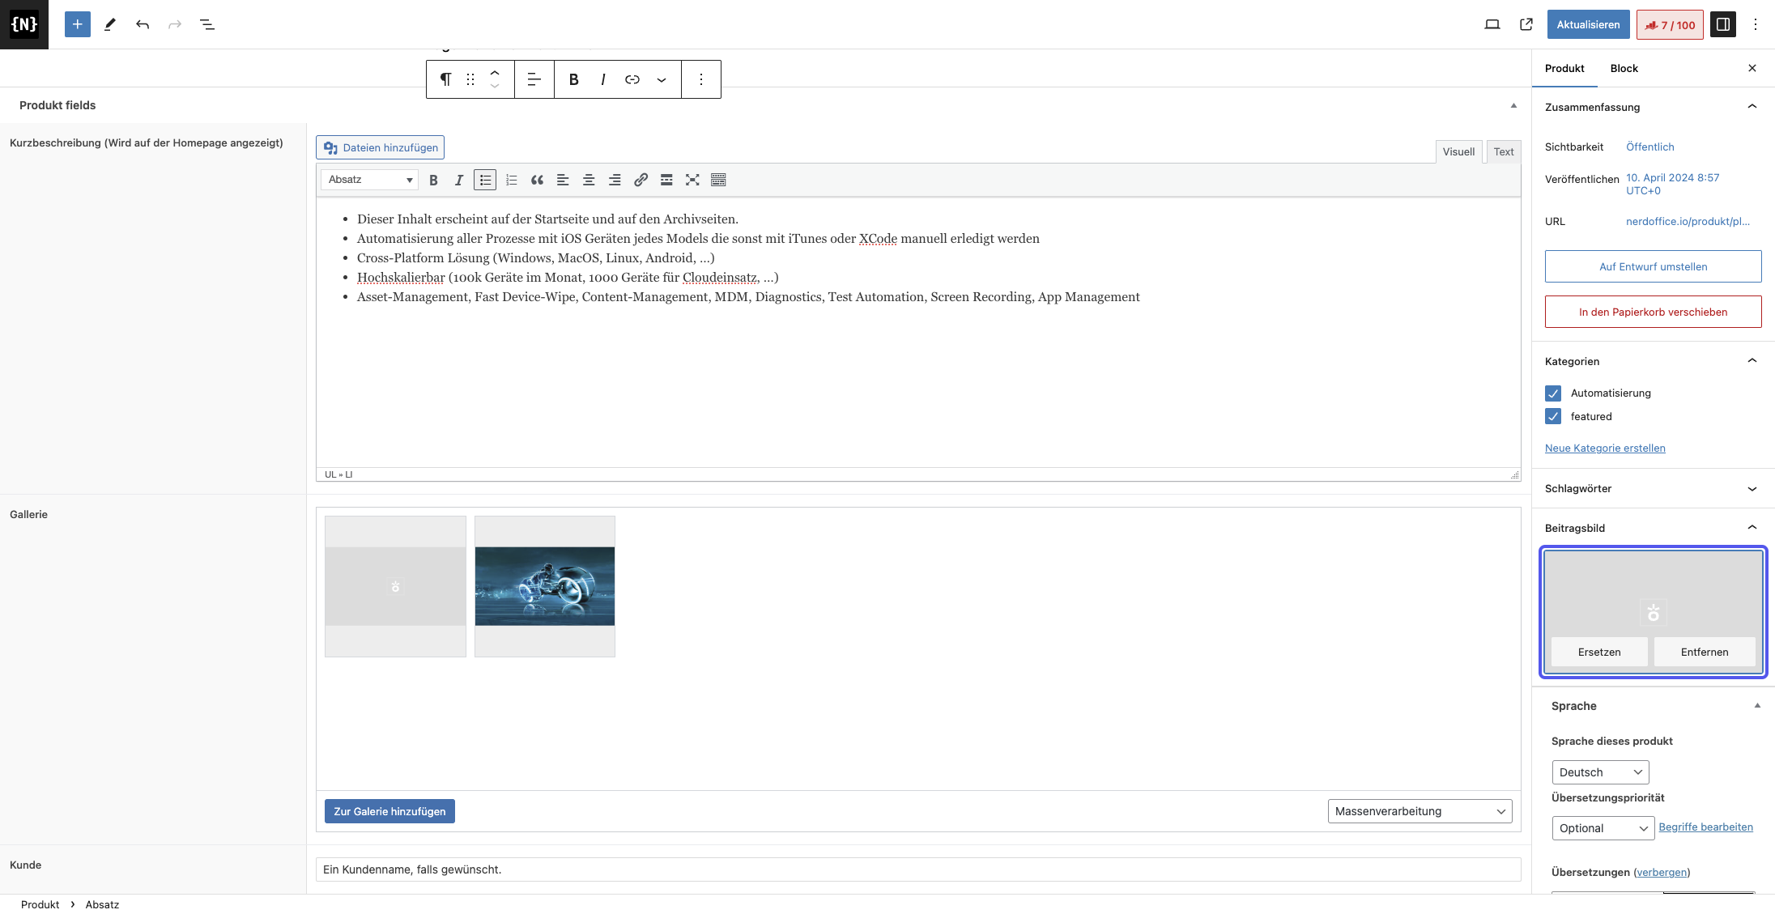Viewport: 1775px width, 914px height.
Task: Switch to the Block sidebar tab
Action: pos(1624,68)
